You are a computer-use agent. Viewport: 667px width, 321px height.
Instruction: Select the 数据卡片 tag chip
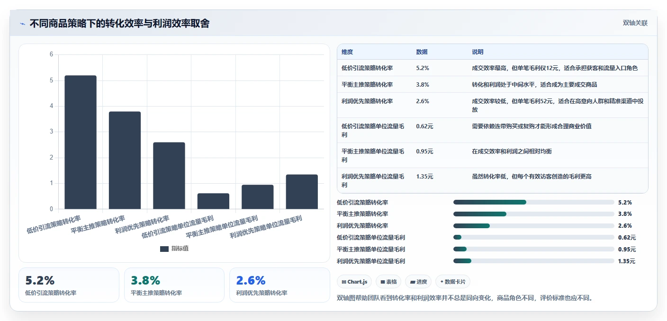453,282
